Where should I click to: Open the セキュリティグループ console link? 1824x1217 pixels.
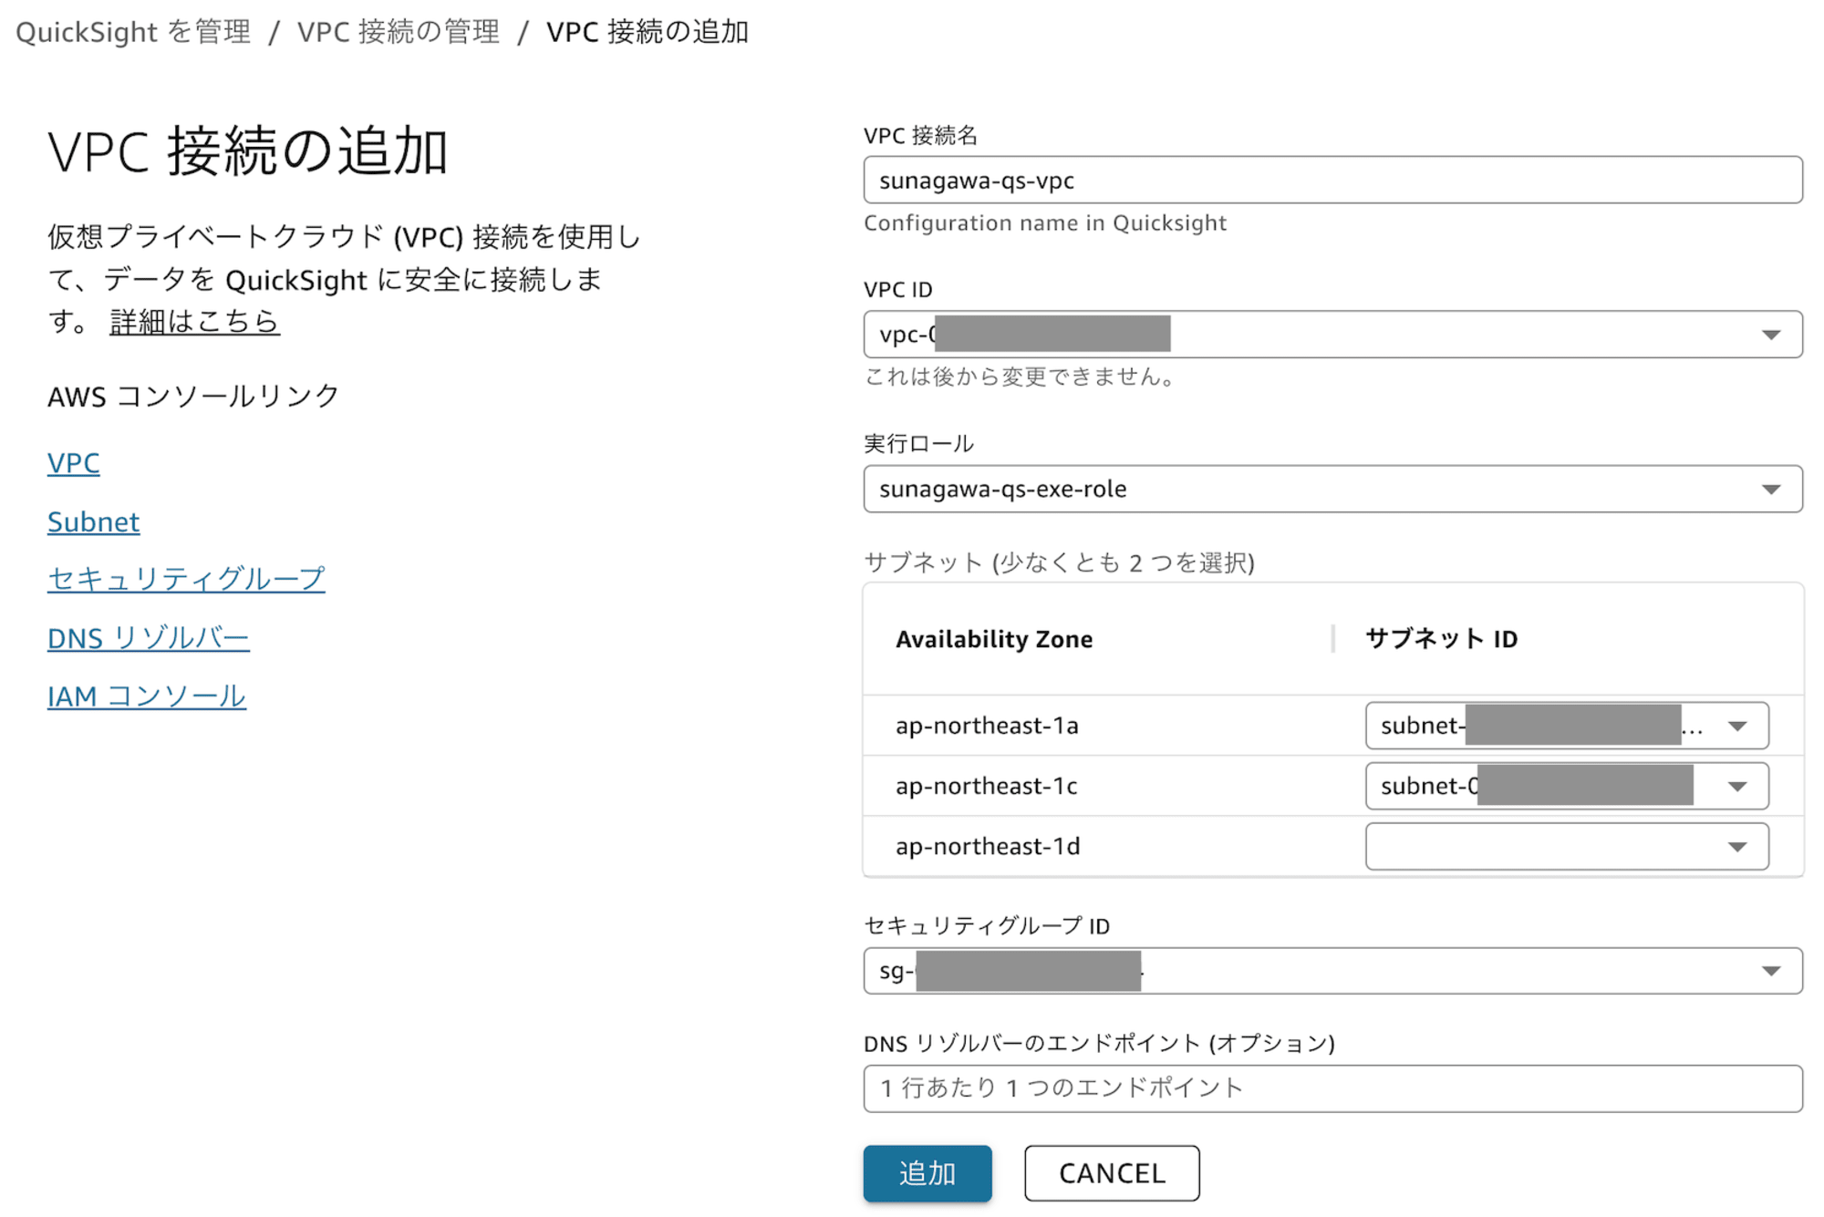coord(186,579)
